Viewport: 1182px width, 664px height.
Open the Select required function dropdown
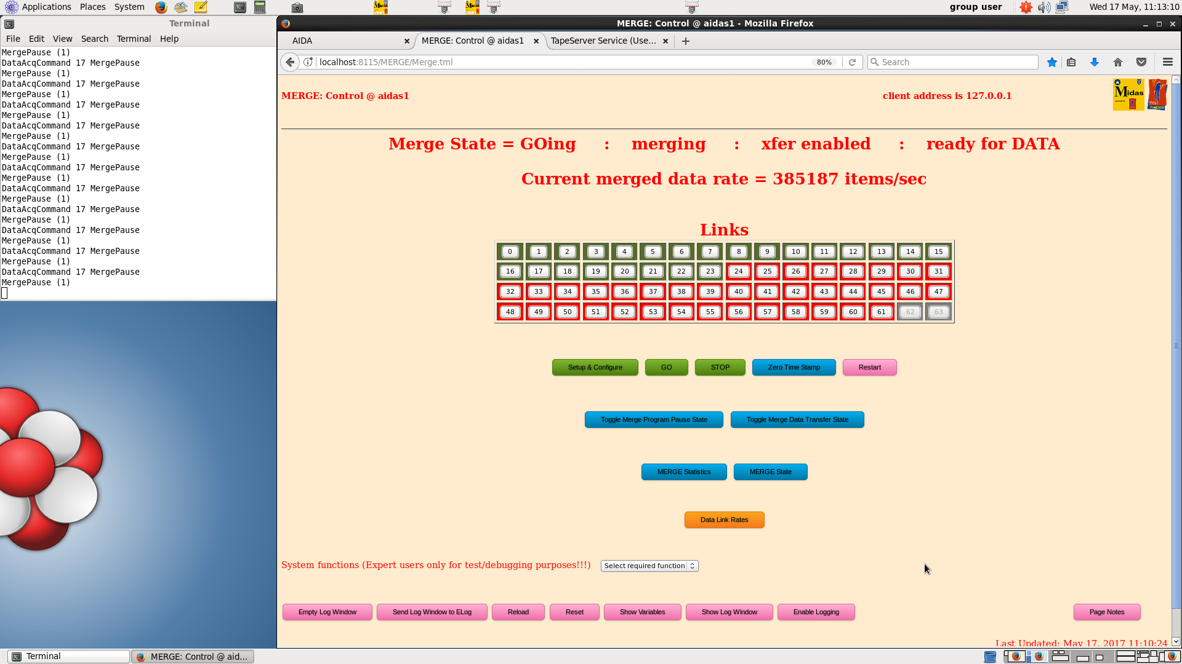(x=649, y=566)
